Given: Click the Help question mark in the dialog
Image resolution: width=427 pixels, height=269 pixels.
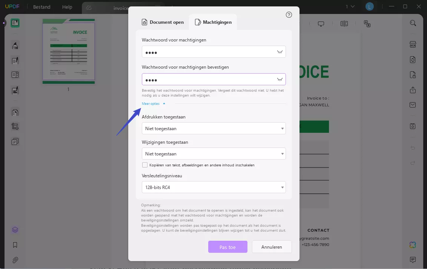Looking at the screenshot, I should pos(289,14).
